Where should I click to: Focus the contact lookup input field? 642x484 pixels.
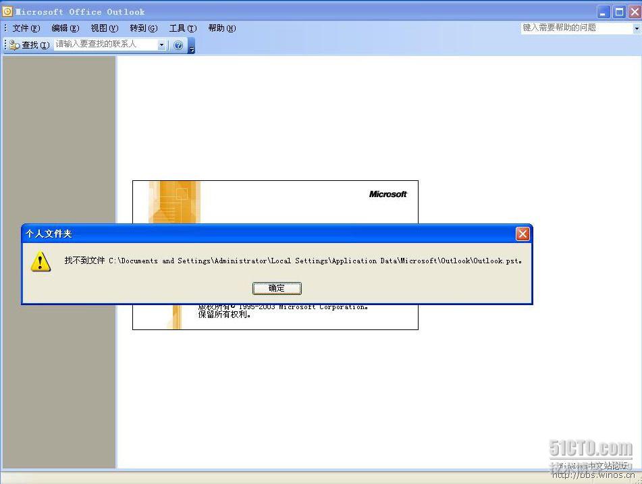point(105,45)
